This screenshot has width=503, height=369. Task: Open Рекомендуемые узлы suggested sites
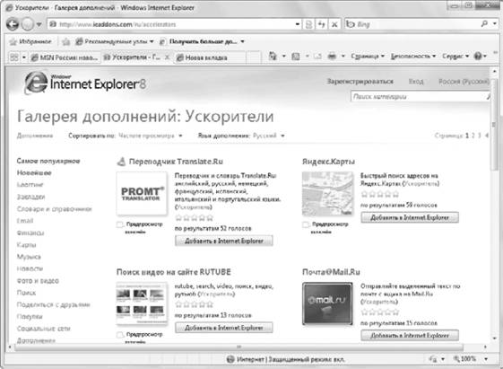pyautogui.click(x=115, y=41)
